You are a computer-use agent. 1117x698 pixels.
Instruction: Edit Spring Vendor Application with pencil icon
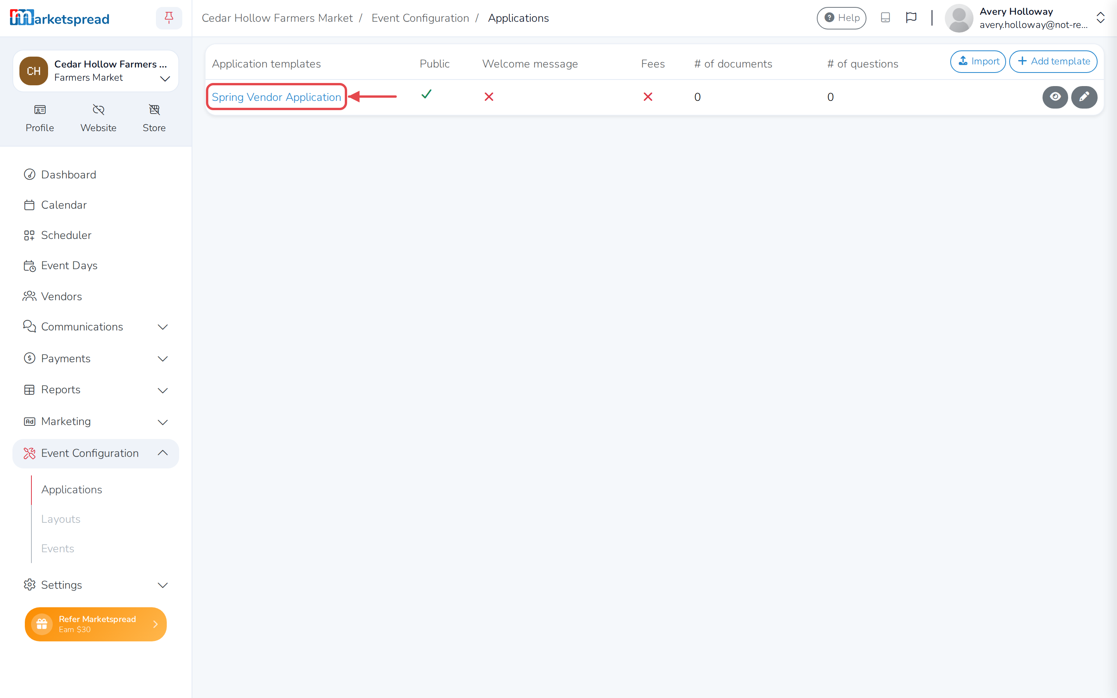pos(1084,97)
